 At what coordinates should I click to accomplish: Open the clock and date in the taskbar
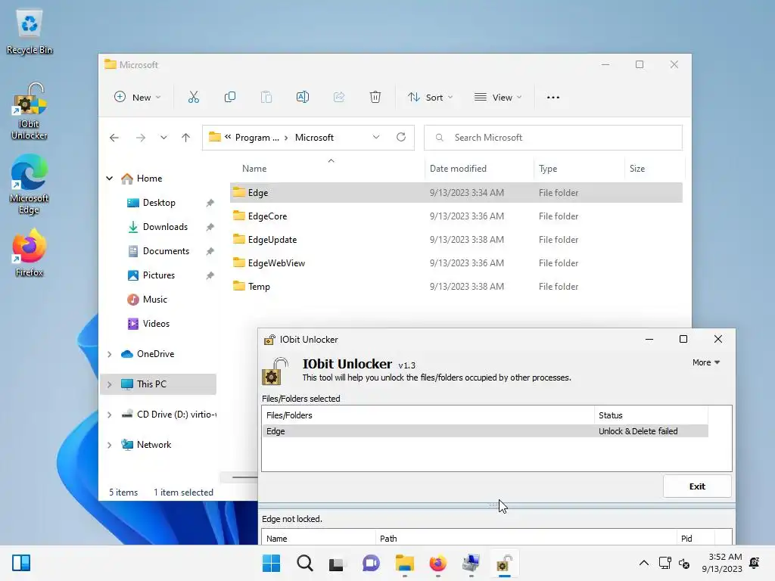pos(721,563)
